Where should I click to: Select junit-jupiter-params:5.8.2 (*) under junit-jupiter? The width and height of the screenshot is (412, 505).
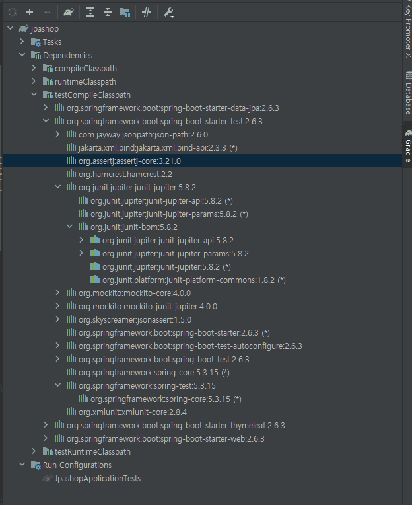[x=169, y=214]
